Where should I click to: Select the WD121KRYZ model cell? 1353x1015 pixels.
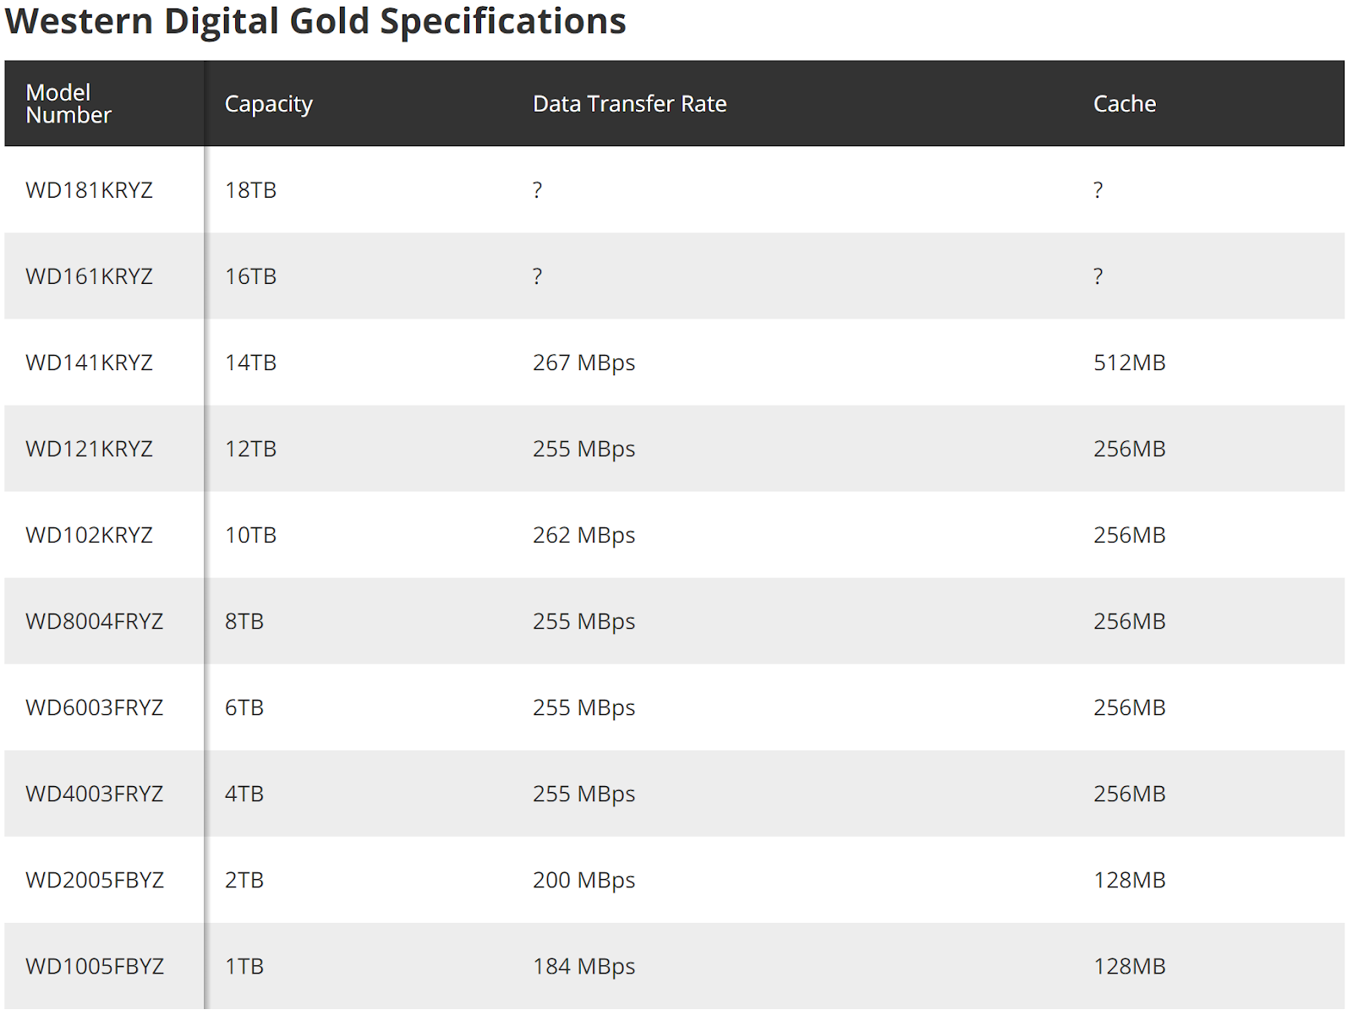pos(89,449)
